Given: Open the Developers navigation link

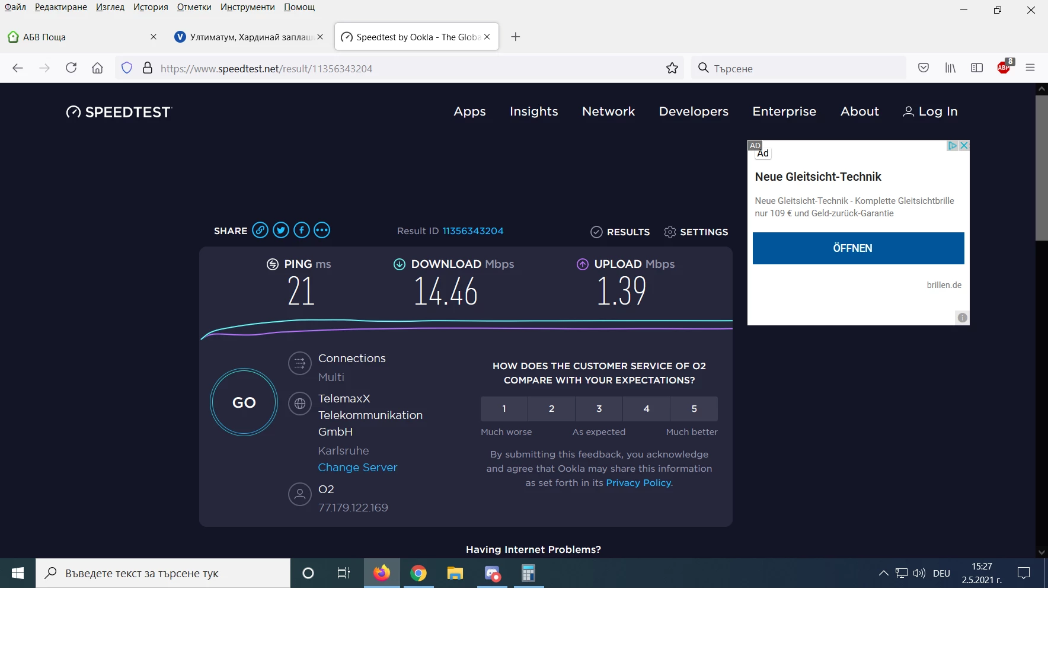Looking at the screenshot, I should [694, 111].
